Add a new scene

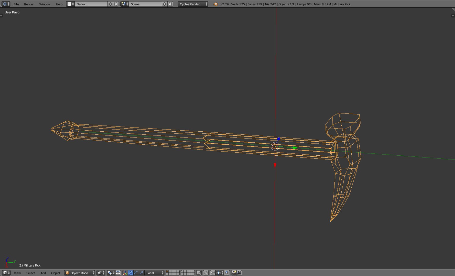[165, 4]
